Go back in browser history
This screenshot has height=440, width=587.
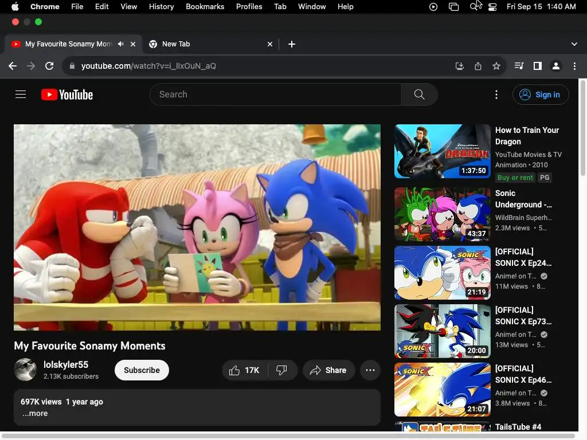pyautogui.click(x=13, y=66)
